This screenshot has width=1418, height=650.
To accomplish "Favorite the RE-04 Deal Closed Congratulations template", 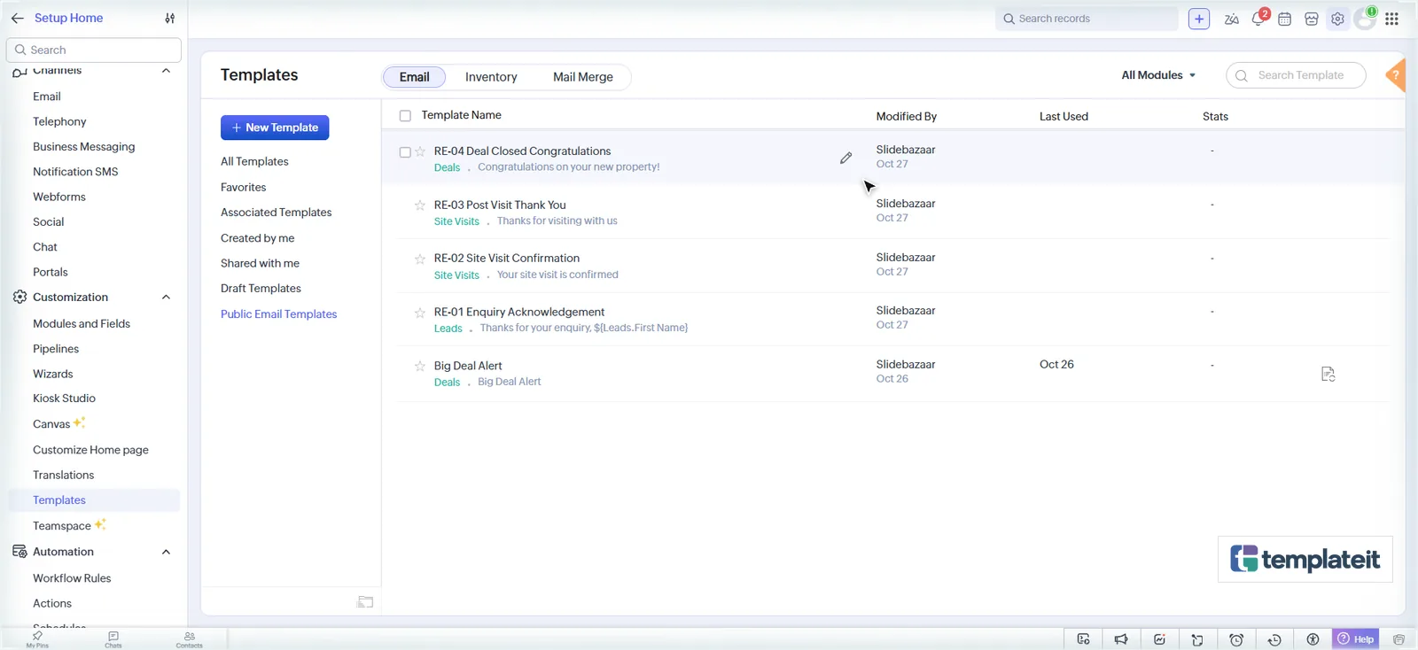I will pos(420,151).
